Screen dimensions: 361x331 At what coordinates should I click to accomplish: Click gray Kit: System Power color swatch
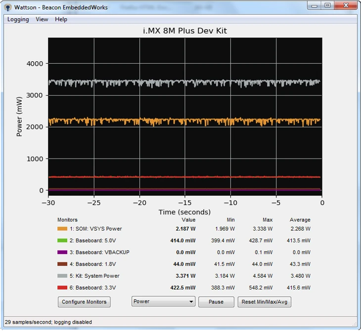coord(62,276)
